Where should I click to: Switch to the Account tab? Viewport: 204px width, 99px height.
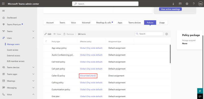pyautogui.click(x=50, y=23)
